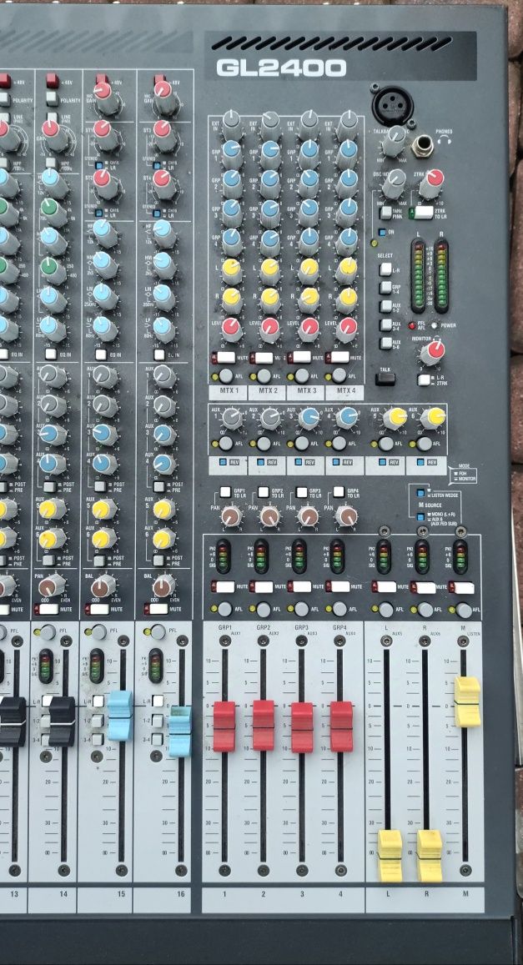Toggle the REV switch under AUX 1
The image size is (523, 965).
(x=224, y=462)
